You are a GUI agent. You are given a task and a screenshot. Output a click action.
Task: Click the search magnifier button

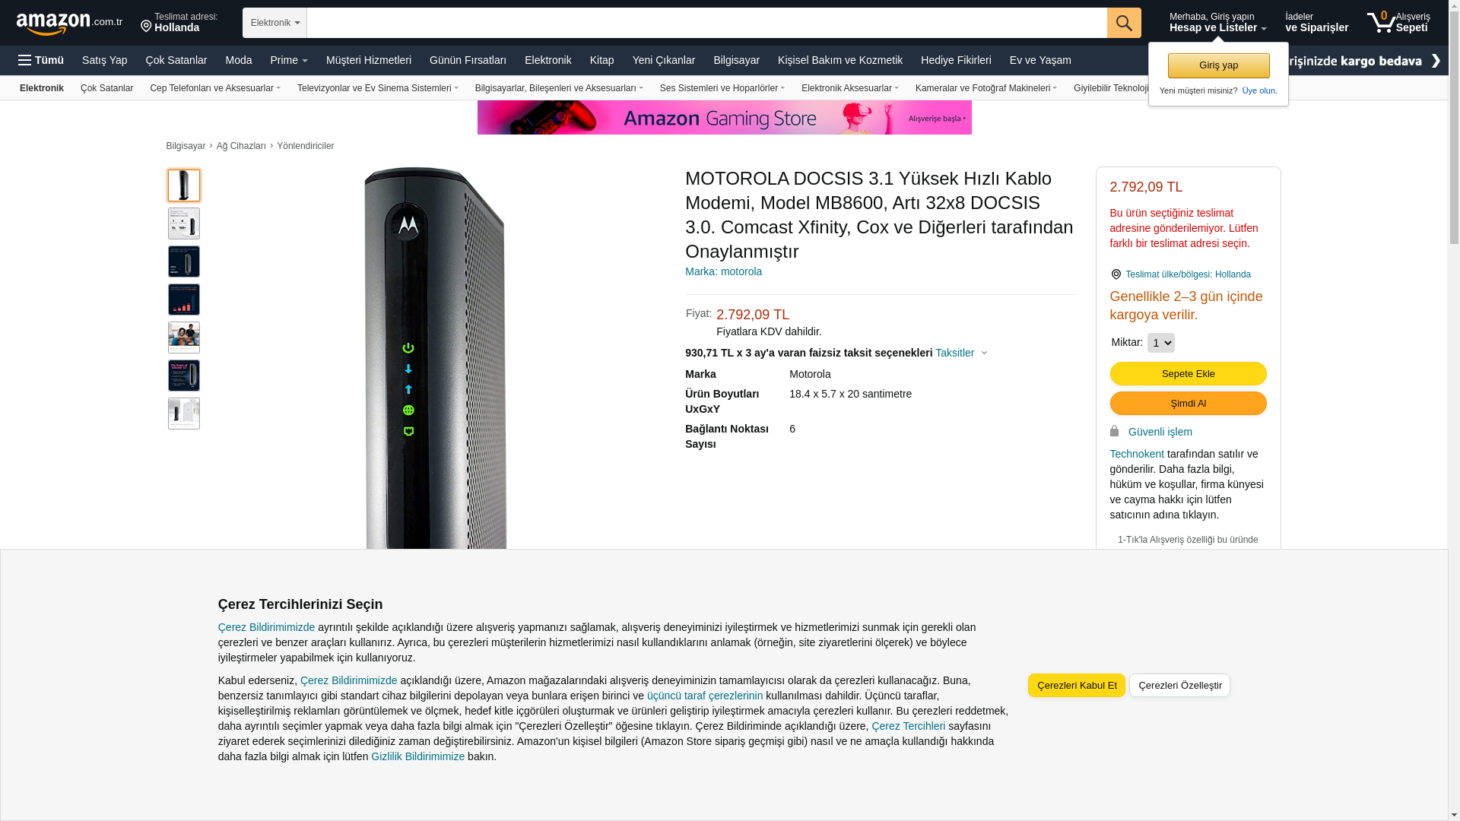[1124, 23]
